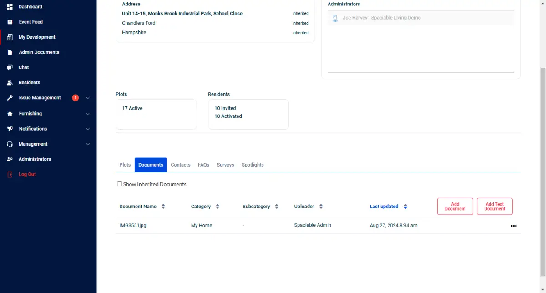Click the Furnishing home icon
This screenshot has height=293, width=546.
pyautogui.click(x=10, y=114)
